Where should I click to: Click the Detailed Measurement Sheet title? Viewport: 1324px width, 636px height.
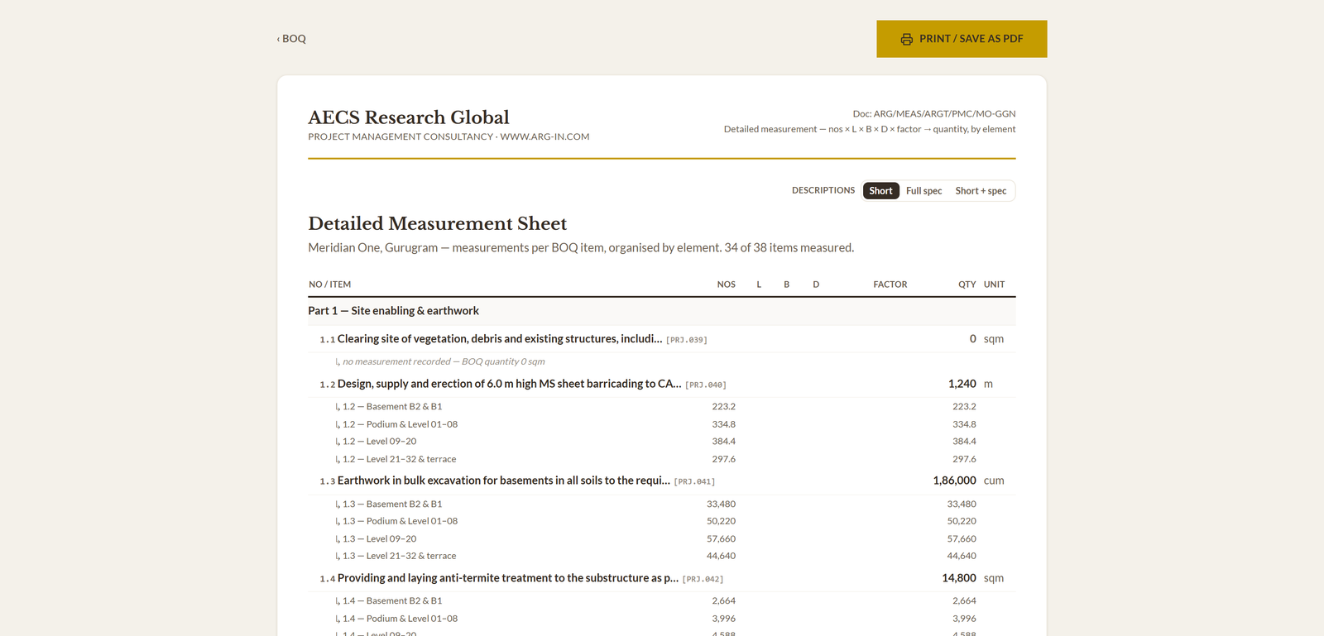(437, 223)
